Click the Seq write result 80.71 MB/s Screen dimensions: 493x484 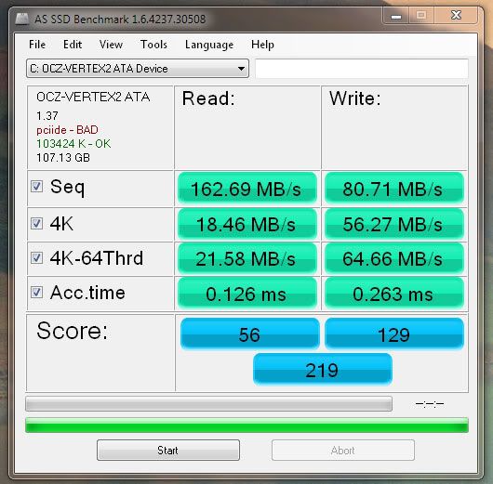[x=394, y=189]
